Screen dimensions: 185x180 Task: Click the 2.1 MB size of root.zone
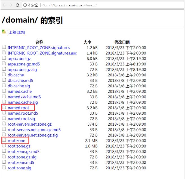(x=91, y=141)
